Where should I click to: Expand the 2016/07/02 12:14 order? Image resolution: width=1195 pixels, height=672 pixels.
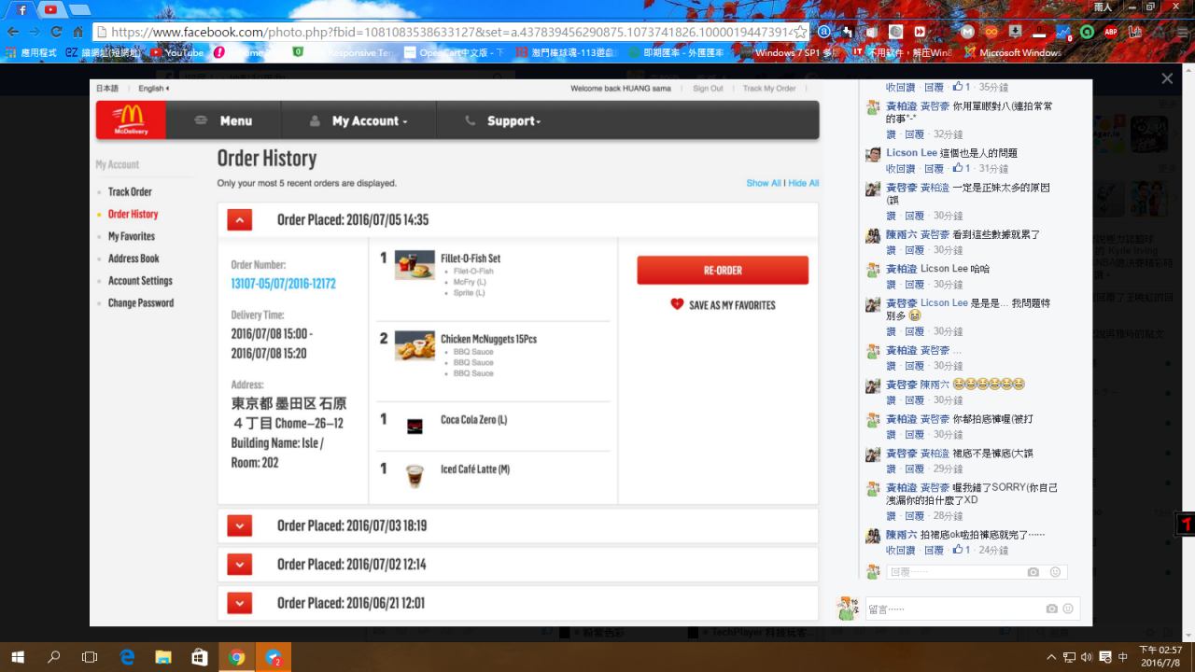point(240,565)
